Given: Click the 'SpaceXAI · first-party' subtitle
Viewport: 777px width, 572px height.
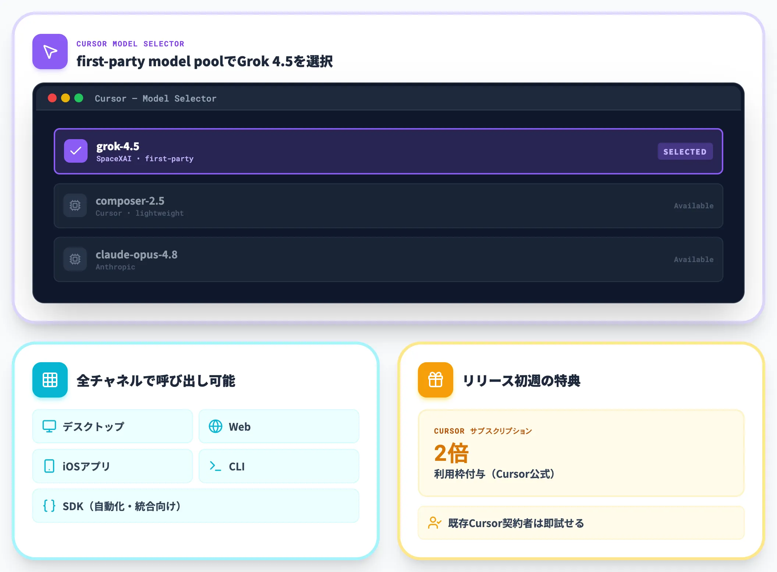Looking at the screenshot, I should [145, 159].
